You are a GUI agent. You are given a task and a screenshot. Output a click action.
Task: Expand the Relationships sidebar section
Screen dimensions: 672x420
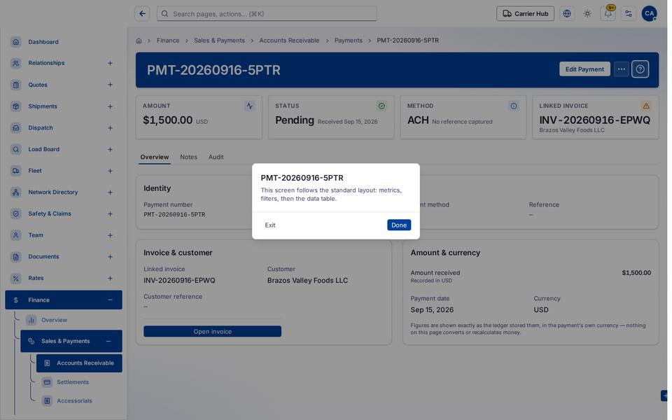pyautogui.click(x=110, y=63)
